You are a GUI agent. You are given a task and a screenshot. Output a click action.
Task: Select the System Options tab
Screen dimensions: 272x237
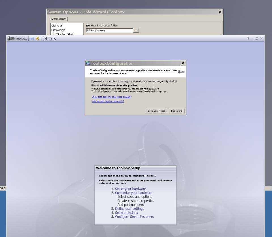click(x=58, y=19)
